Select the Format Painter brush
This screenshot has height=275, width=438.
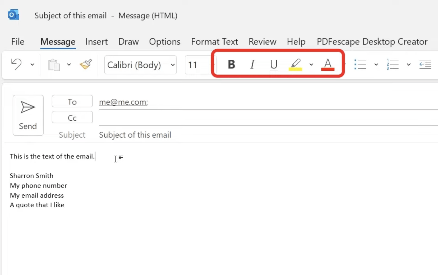tap(86, 64)
